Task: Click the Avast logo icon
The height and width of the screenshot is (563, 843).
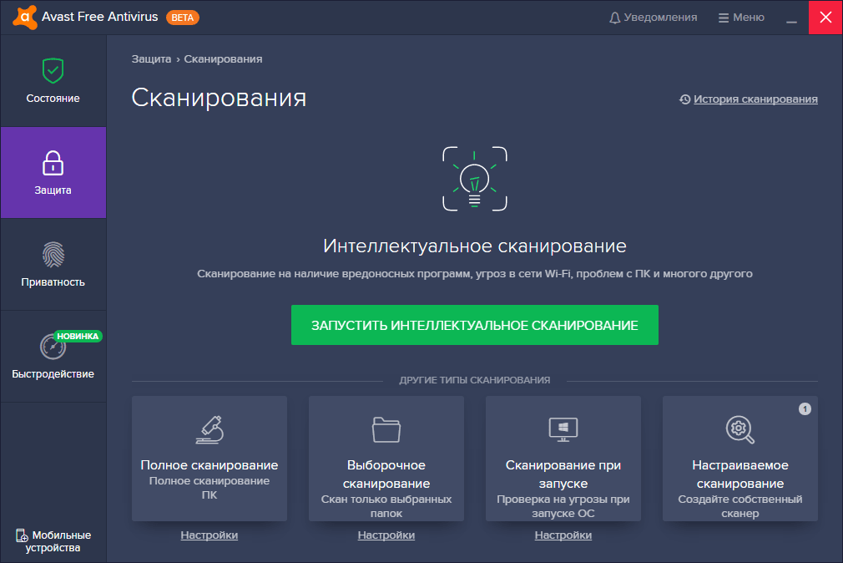Action: coord(25,18)
